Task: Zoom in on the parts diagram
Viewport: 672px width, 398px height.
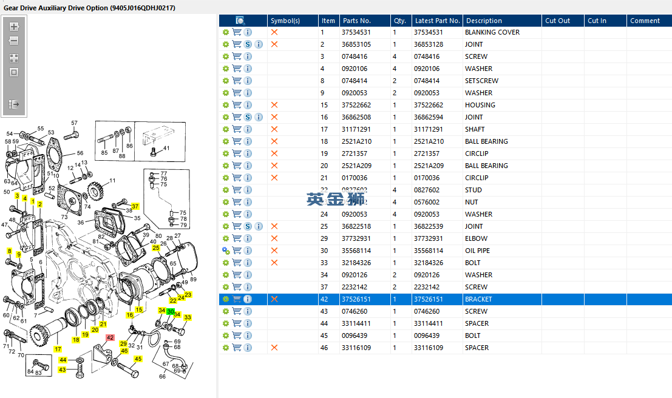Action: pyautogui.click(x=14, y=27)
